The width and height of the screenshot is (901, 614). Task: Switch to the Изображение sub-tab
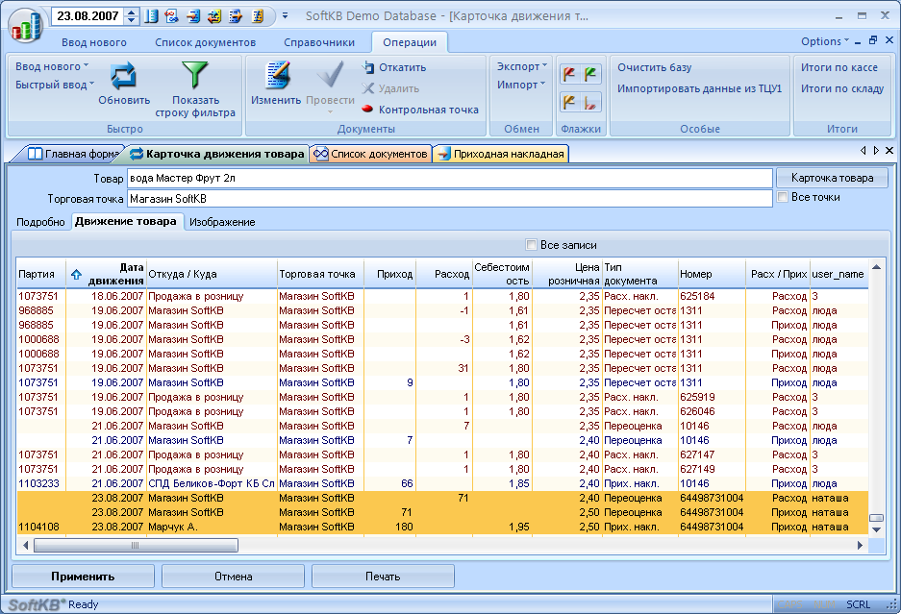222,222
